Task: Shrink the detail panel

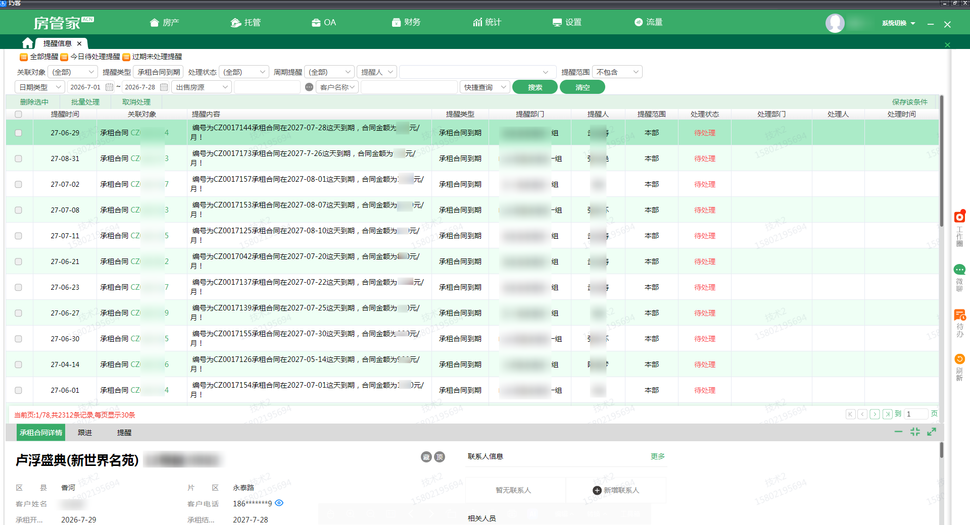Action: 915,432
